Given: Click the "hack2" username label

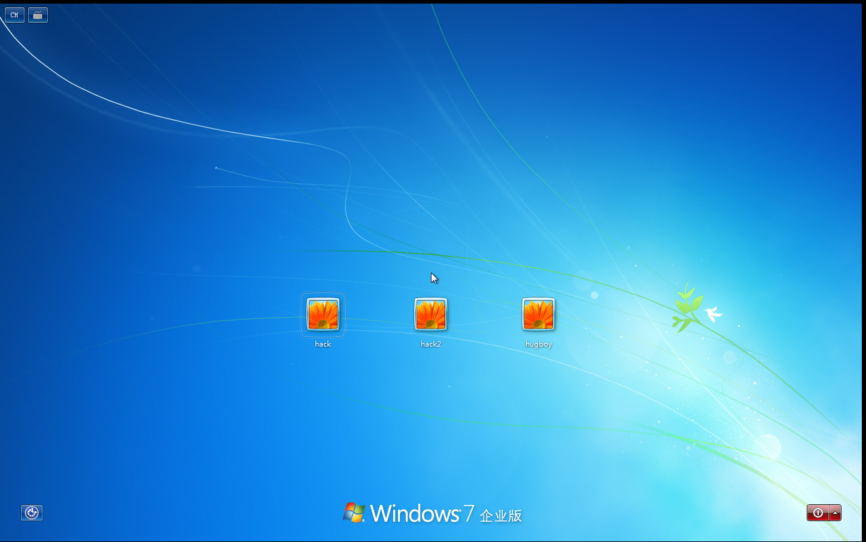Looking at the screenshot, I should (x=431, y=344).
